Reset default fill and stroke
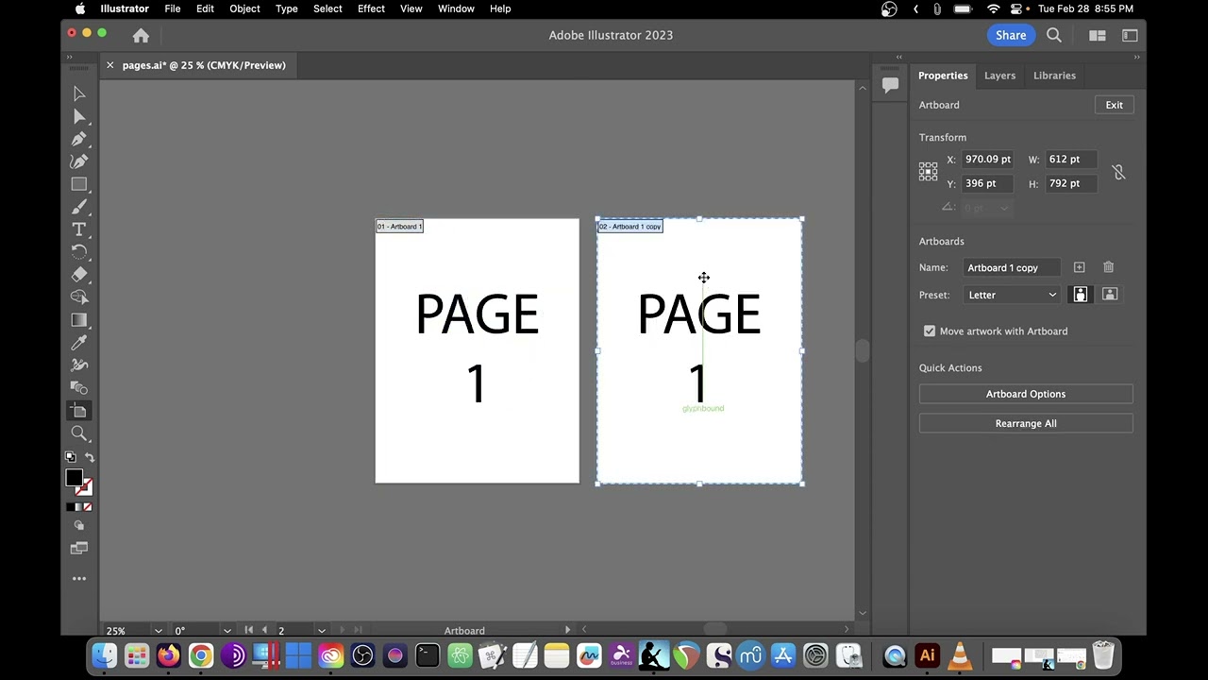The height and width of the screenshot is (680, 1208). [x=70, y=457]
